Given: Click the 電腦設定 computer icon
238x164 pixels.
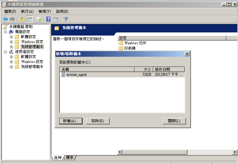Looking at the screenshot, I should pos(11,32).
